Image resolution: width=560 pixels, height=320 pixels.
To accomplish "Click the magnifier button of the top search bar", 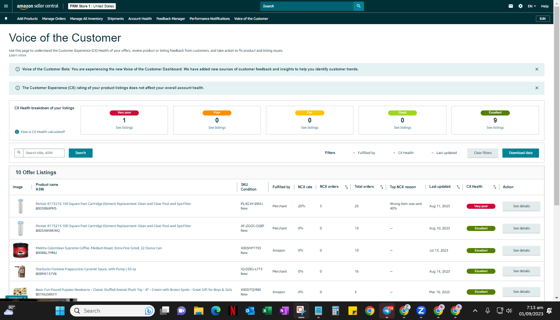I will tap(359, 6).
